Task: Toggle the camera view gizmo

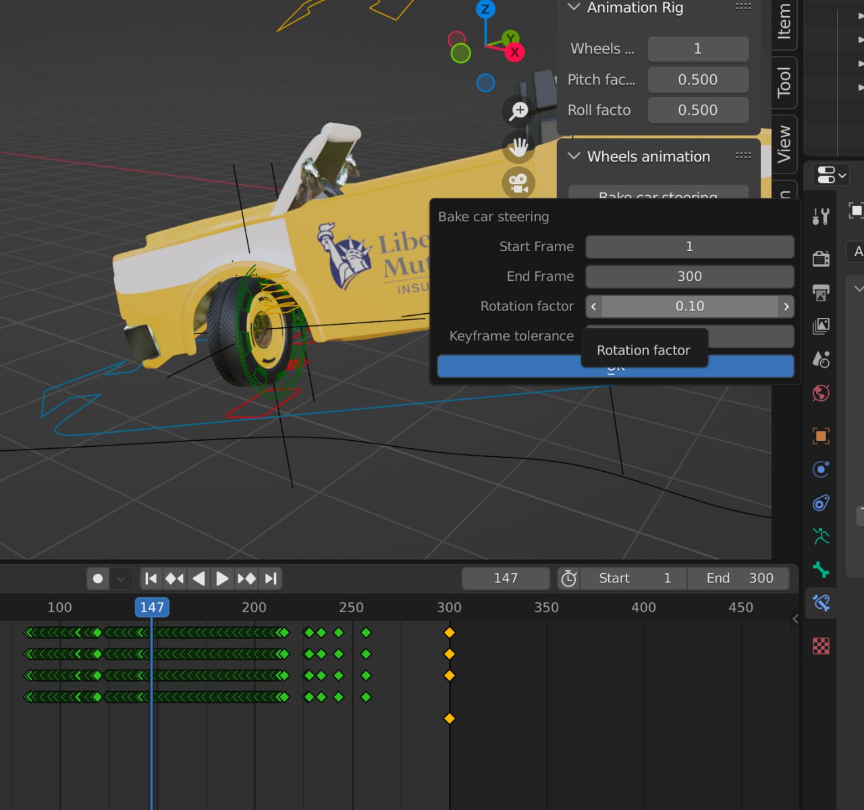Action: tap(518, 182)
